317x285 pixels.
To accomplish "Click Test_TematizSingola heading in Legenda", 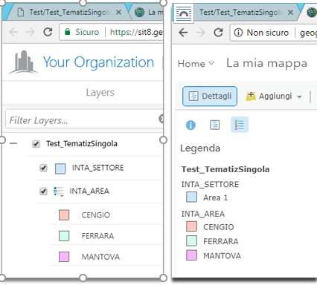I will click(225, 169).
